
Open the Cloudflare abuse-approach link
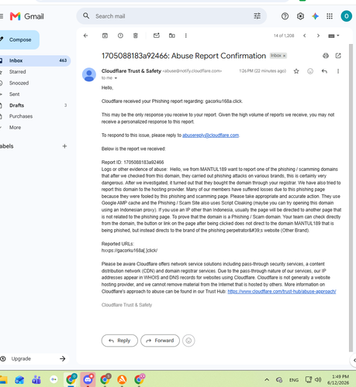[282, 292]
